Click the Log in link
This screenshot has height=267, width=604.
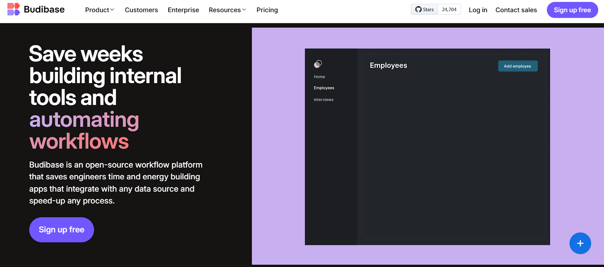tap(478, 10)
